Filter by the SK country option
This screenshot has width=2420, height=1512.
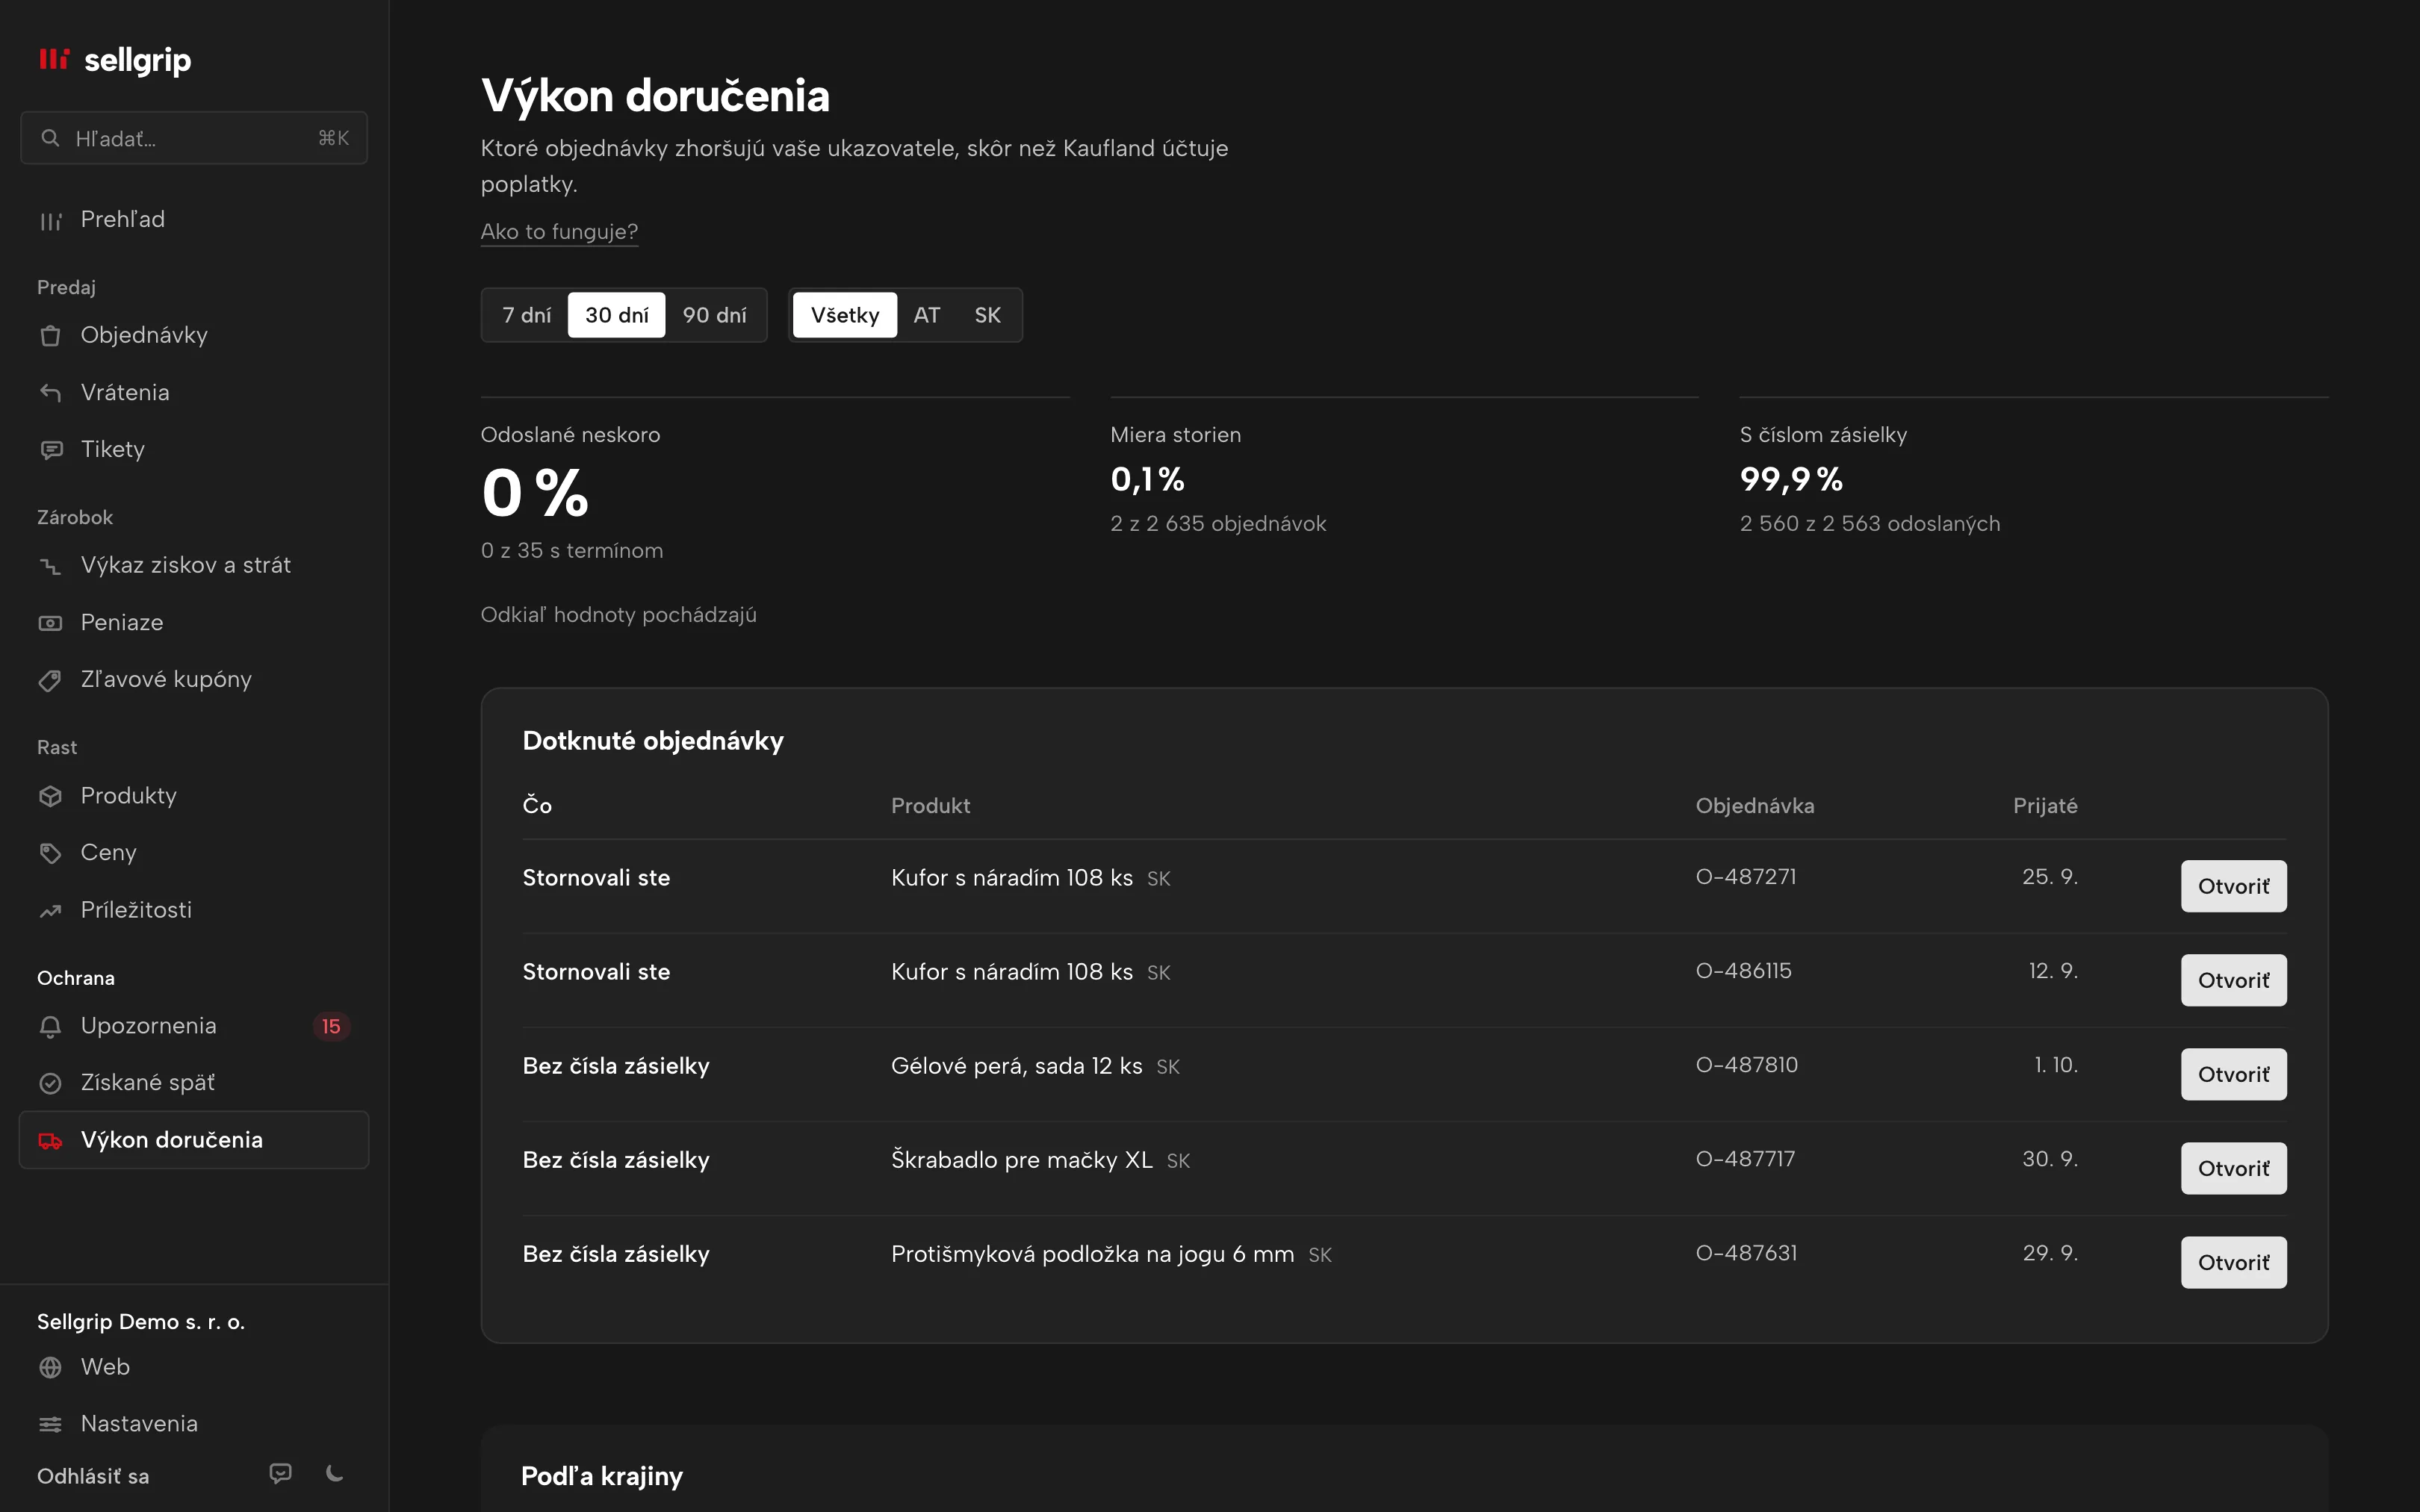(x=987, y=315)
